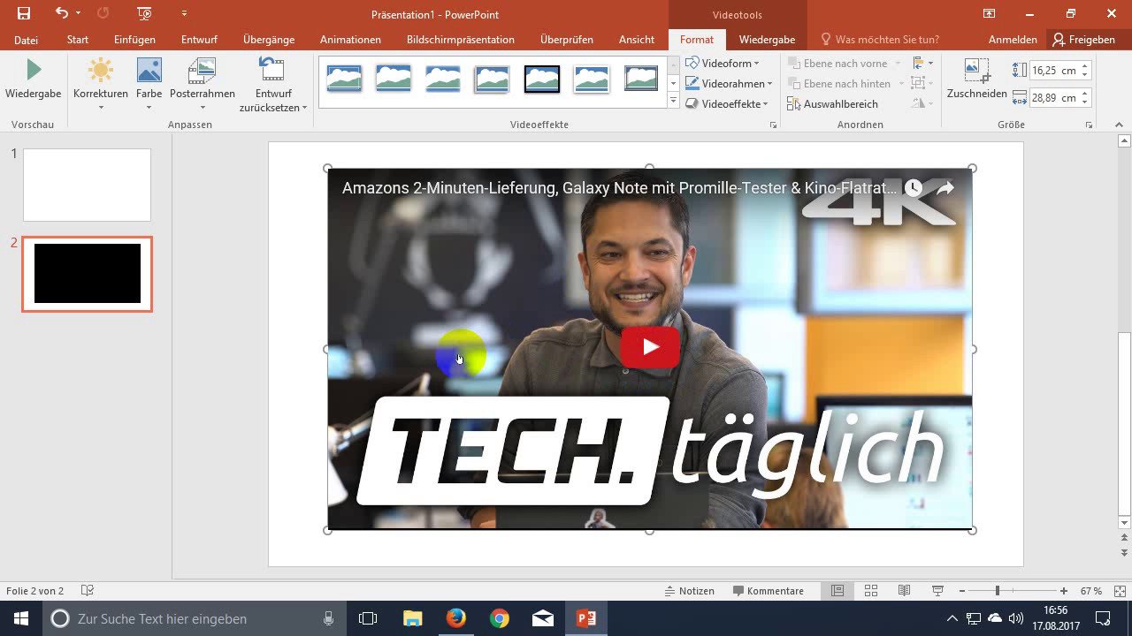1132x636 pixels.
Task: Open the Videorahmen dropdown
Action: point(729,84)
